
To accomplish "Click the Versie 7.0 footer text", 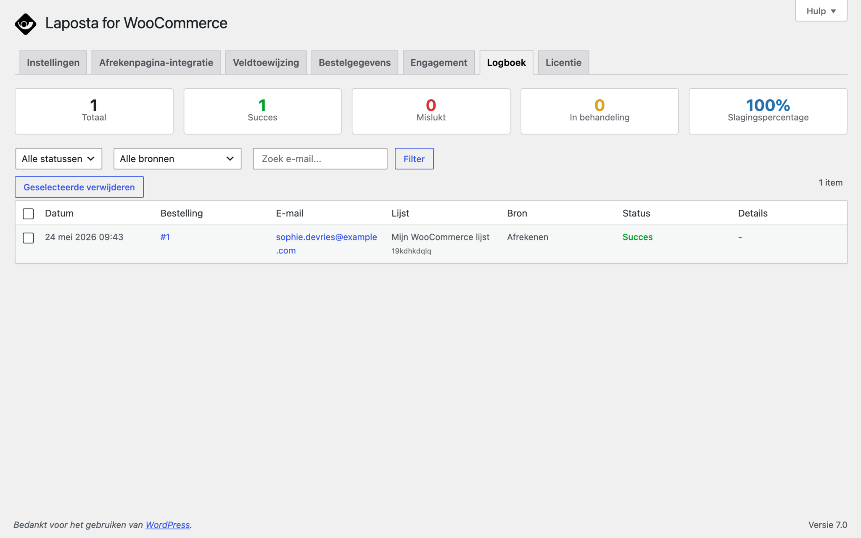I will [827, 525].
